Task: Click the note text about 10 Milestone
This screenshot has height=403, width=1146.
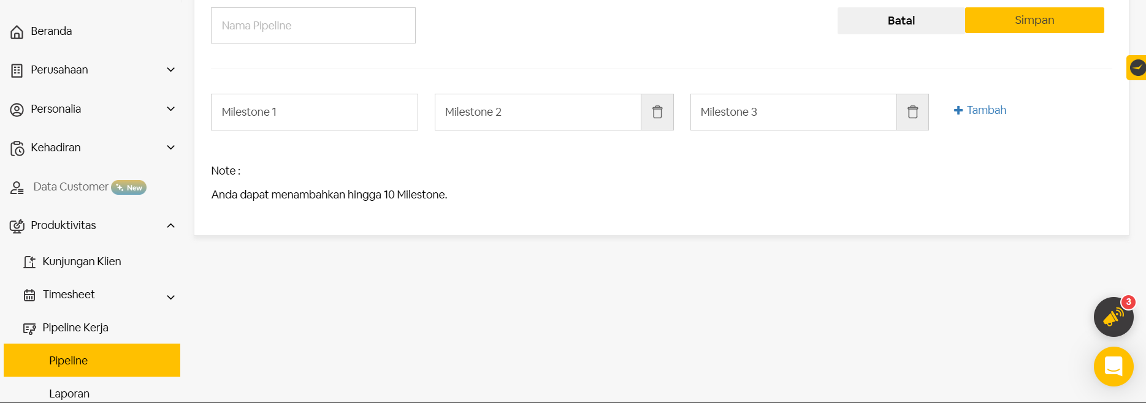Action: pyautogui.click(x=329, y=195)
